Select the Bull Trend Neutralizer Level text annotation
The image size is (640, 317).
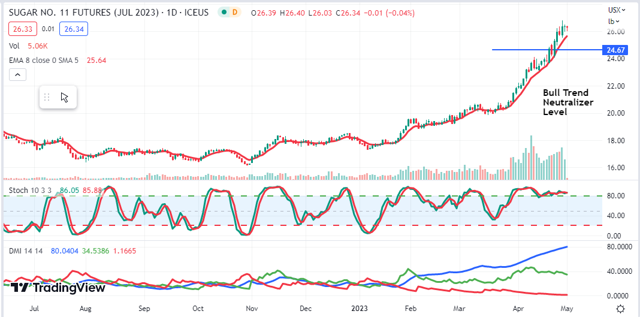(x=567, y=102)
